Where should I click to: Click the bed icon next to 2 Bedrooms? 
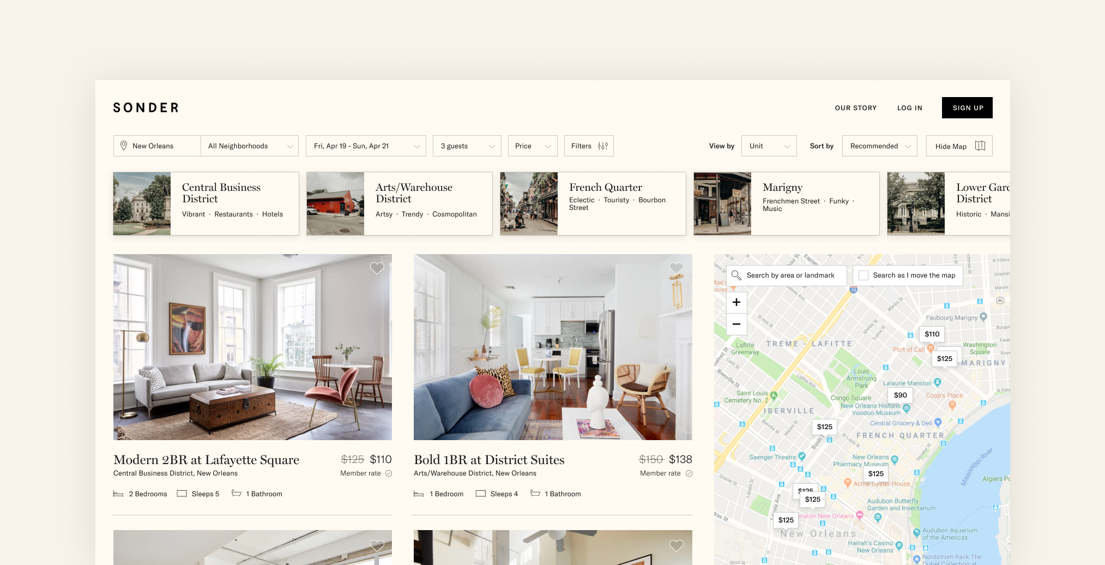click(x=118, y=494)
